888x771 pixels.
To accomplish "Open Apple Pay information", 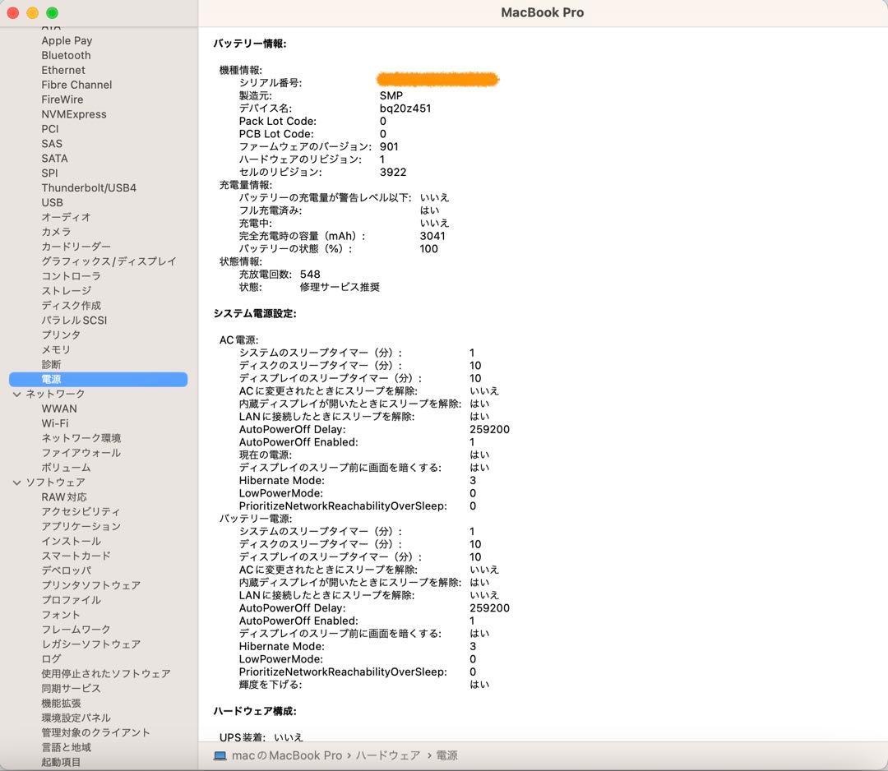I will click(x=67, y=40).
